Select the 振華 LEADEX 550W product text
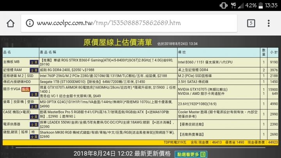 [107, 124]
